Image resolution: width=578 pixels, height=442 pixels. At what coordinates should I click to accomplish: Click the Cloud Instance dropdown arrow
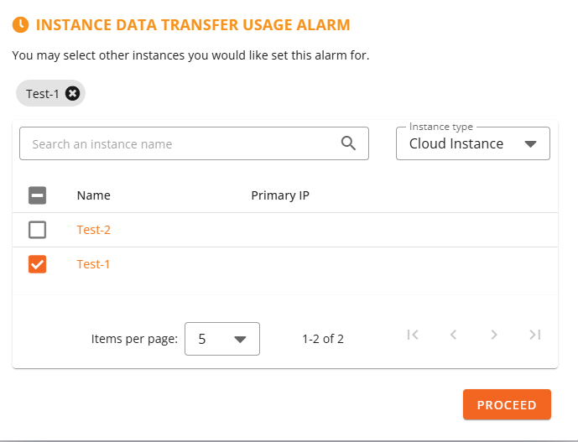tap(530, 143)
